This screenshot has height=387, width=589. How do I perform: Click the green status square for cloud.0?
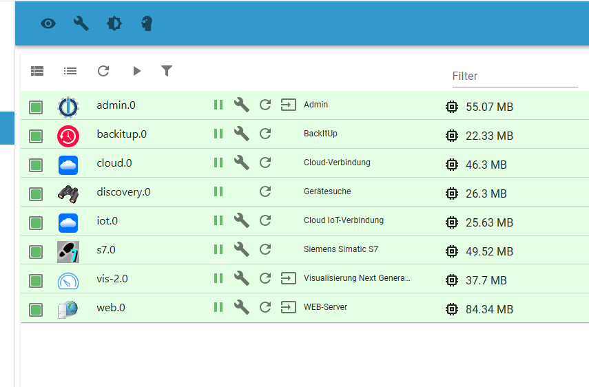[36, 165]
